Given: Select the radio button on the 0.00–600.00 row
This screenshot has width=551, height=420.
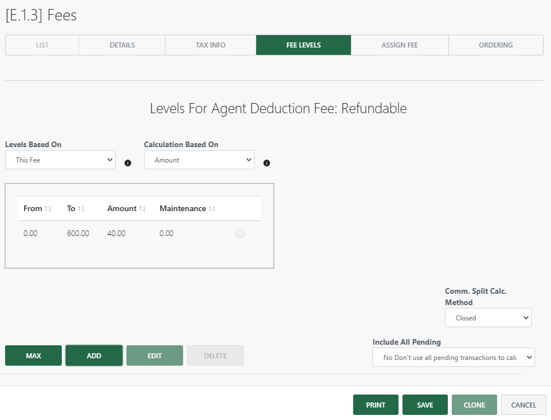Looking at the screenshot, I should (240, 233).
